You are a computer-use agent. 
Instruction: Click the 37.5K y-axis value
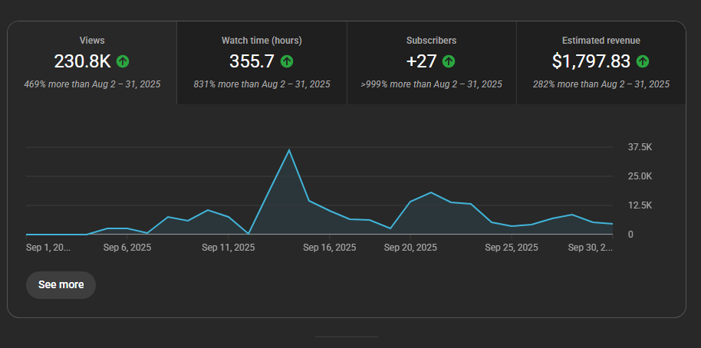point(640,147)
